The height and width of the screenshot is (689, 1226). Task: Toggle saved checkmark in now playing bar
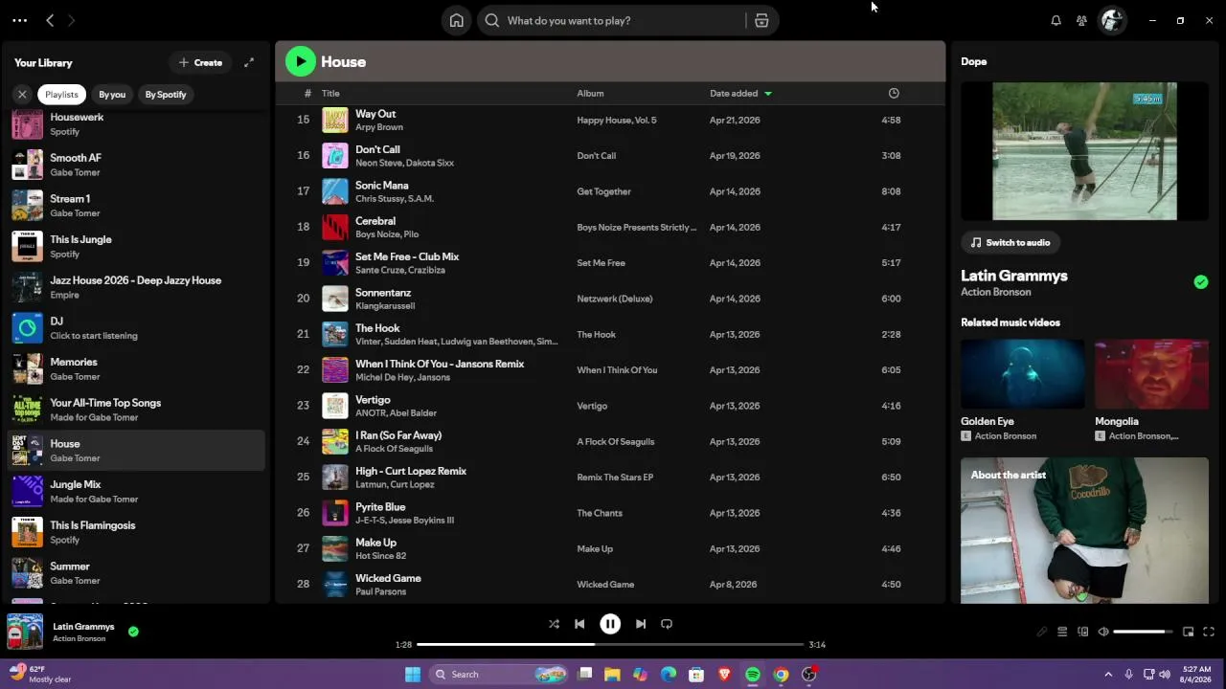coord(133,632)
